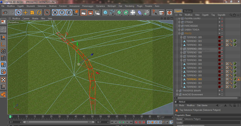This screenshot has height=126, width=241.
Task: Toggle Y axis lock
Action: 62,12
